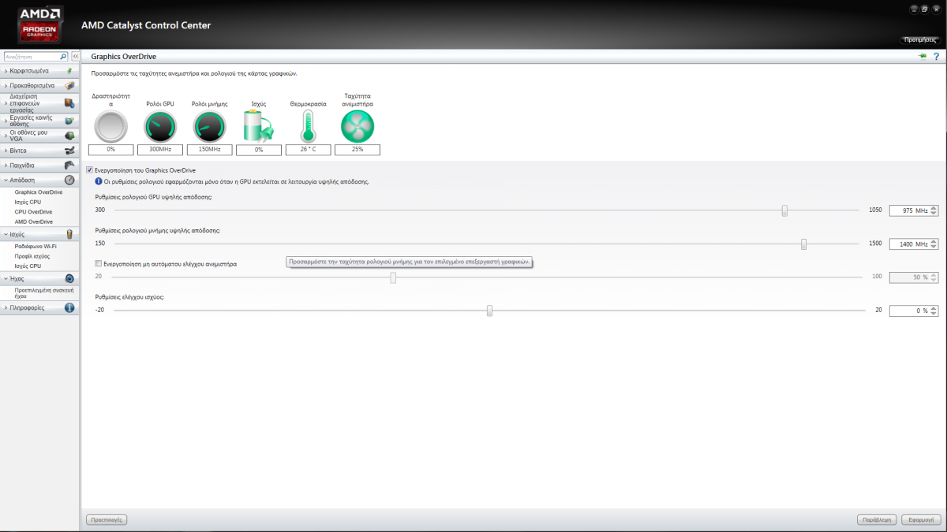
Task: Increase GPU clock with stepper up arrow
Action: 934,208
